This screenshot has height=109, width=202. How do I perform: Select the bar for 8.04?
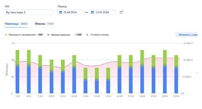coord(29,72)
